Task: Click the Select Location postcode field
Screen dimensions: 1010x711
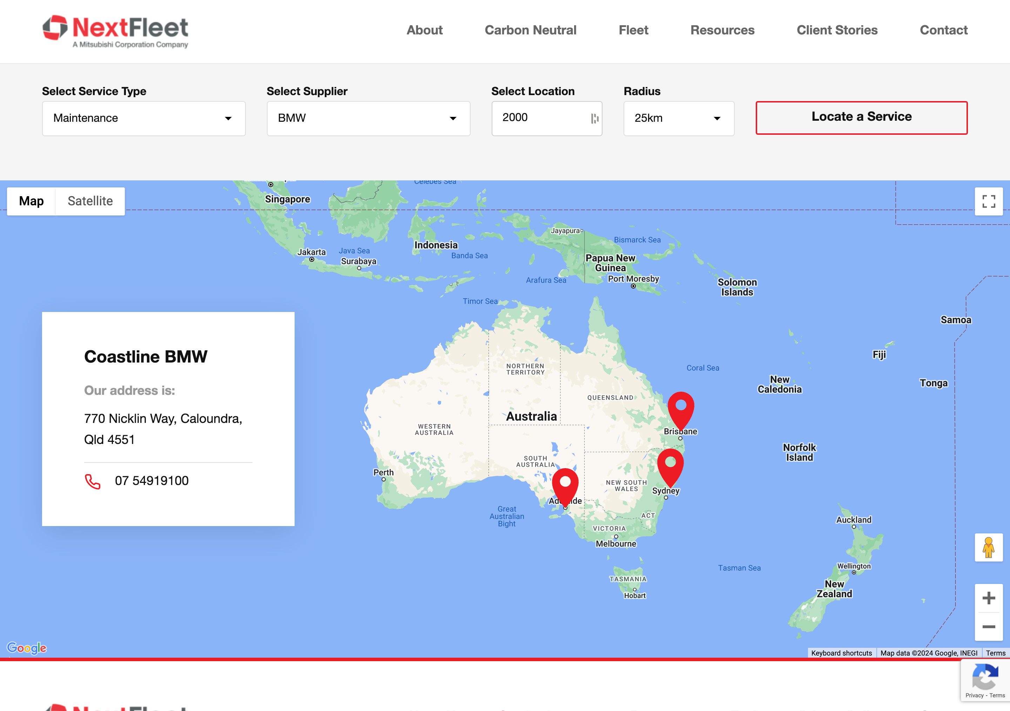Action: 547,118
